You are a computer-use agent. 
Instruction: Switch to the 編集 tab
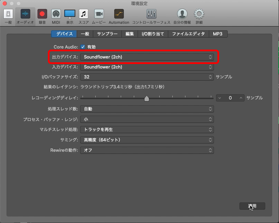(130, 34)
